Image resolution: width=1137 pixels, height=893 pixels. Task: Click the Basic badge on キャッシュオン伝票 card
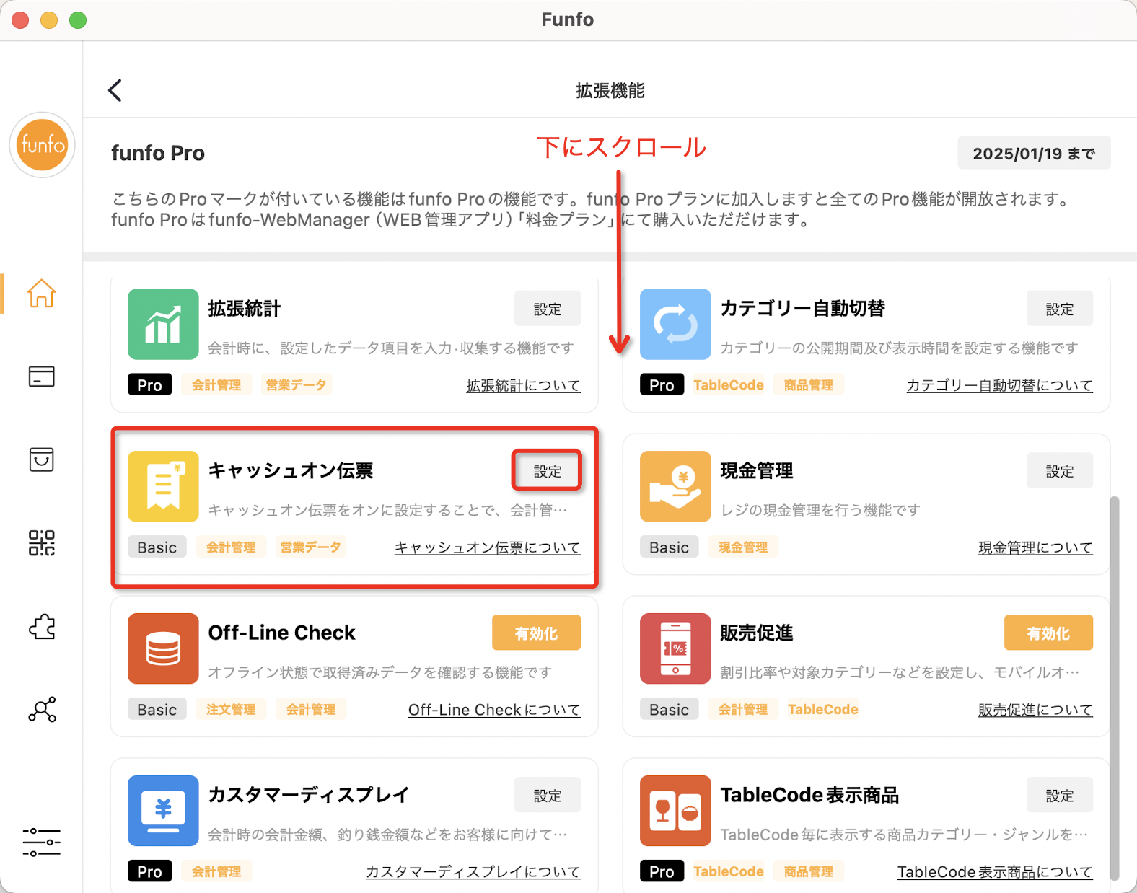(x=157, y=547)
